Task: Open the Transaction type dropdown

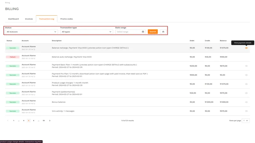Action: click(87, 32)
